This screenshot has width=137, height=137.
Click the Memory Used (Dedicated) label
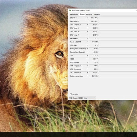78,49
